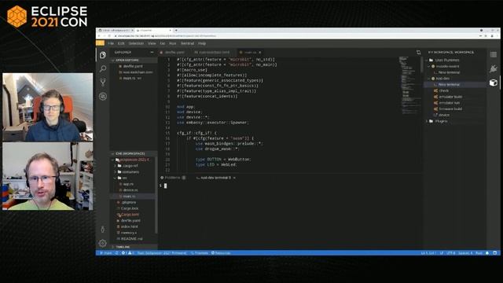Open the Selection menu
The height and width of the screenshot is (283, 503).
click(136, 43)
